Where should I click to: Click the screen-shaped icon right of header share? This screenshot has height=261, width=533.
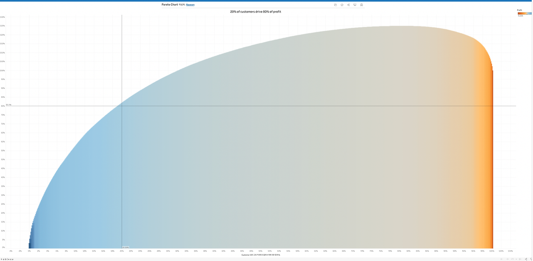(355, 5)
